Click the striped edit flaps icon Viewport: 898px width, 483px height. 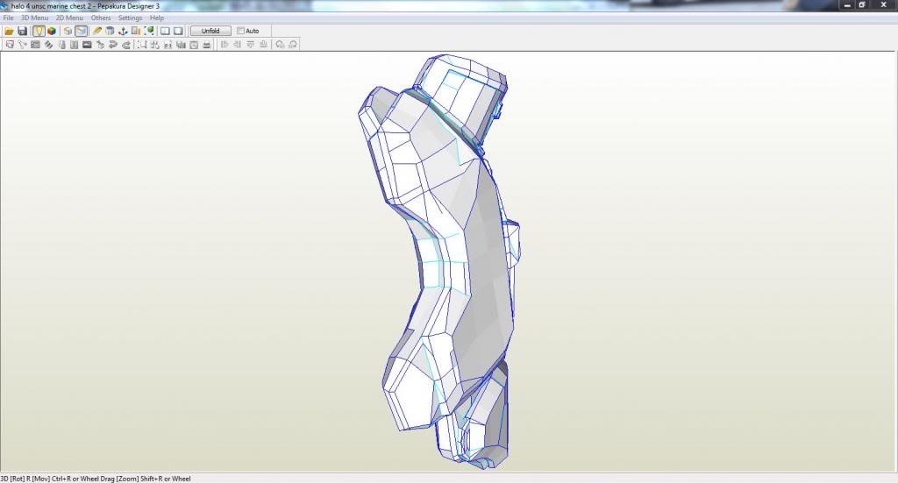coord(49,45)
